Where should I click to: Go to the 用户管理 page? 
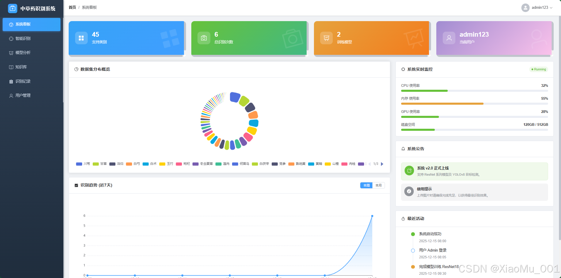(31, 95)
